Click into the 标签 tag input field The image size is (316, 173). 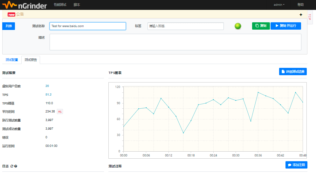(185, 26)
